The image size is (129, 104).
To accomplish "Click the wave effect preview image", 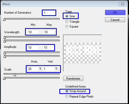I will click(x=83, y=53).
